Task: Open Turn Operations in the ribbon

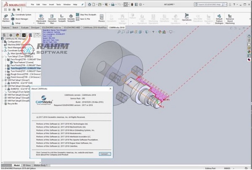Action: coord(186,17)
